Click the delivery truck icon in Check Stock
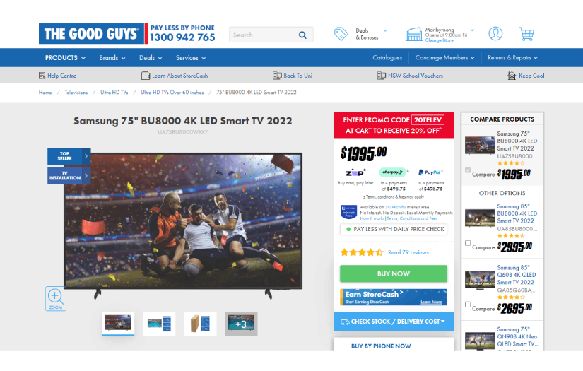Viewport: 583px width, 371px height. tap(345, 322)
